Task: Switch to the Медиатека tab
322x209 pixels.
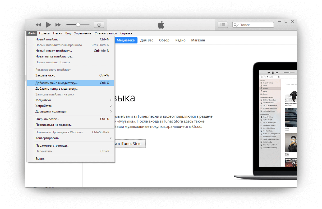Action: [x=126, y=40]
